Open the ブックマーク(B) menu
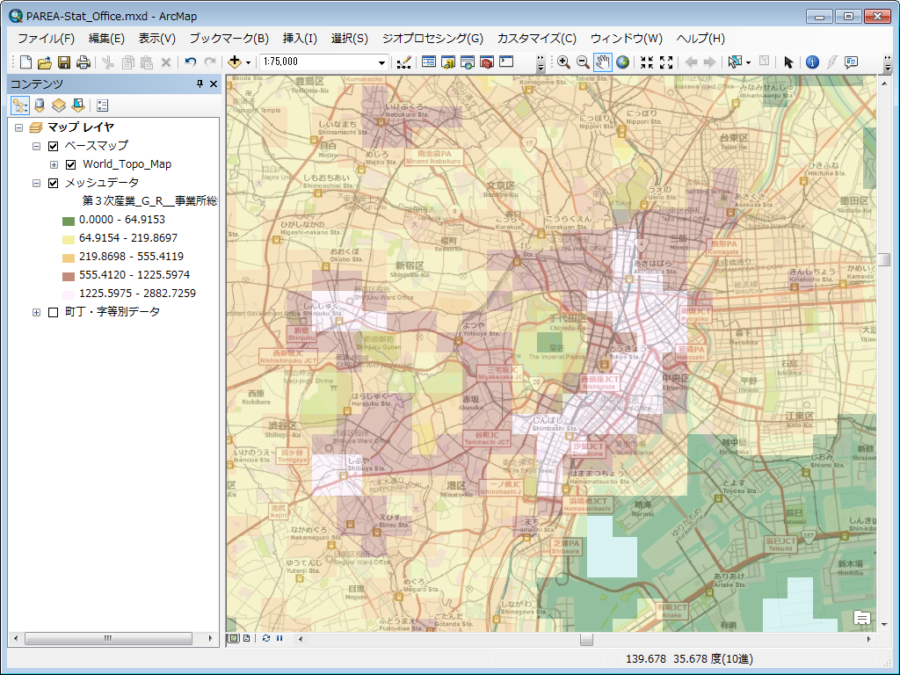The height and width of the screenshot is (675, 900). click(x=229, y=39)
